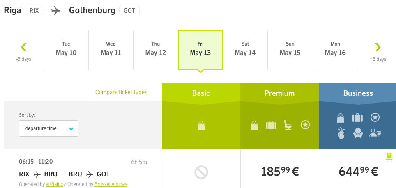Click the unavailable Basic fare icon
Image resolution: width=396 pixels, height=188 pixels.
(x=201, y=172)
